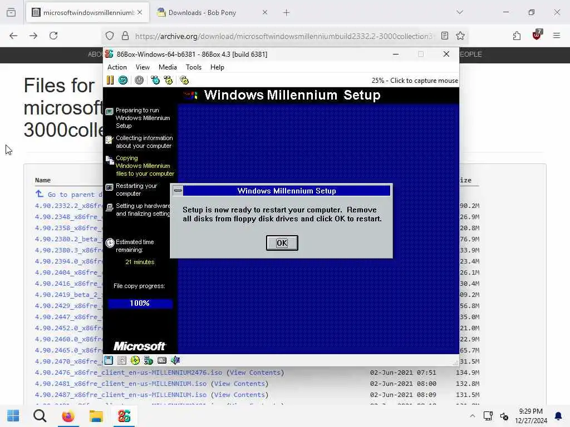
Task: Click the 100% file copy progress bar
Action: (x=140, y=304)
